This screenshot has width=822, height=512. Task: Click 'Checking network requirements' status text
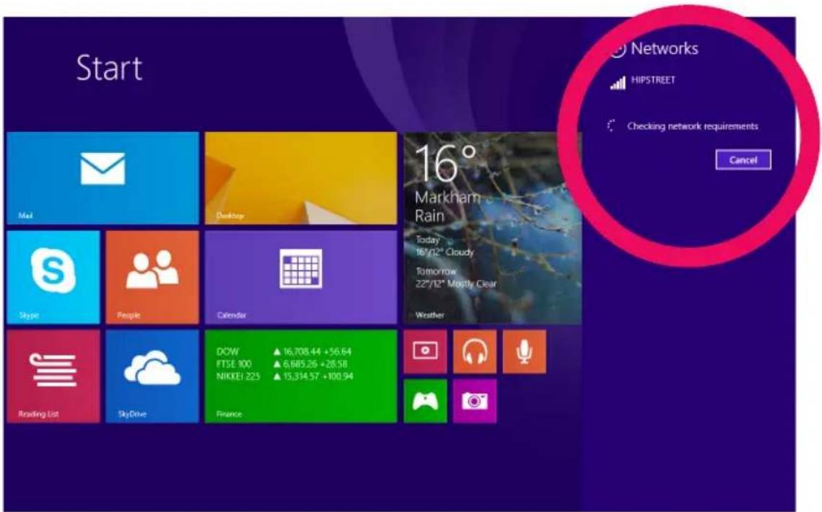[x=693, y=126]
